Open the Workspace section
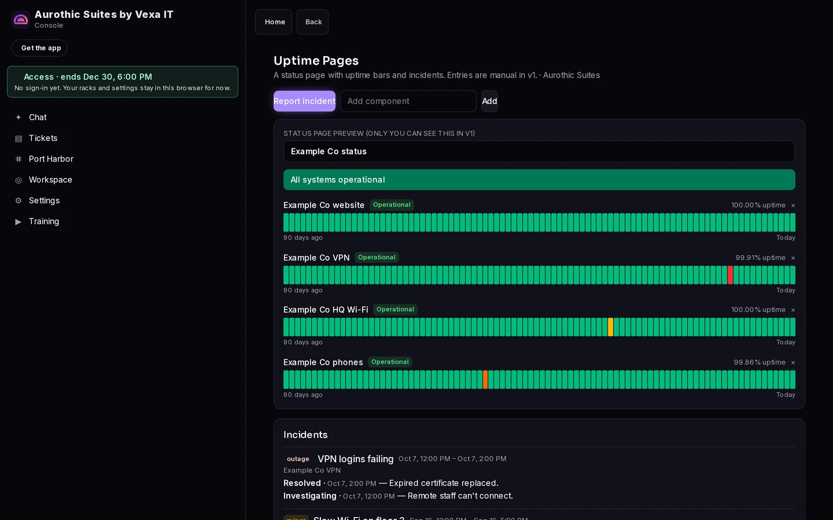The height and width of the screenshot is (520, 833). tap(123, 180)
